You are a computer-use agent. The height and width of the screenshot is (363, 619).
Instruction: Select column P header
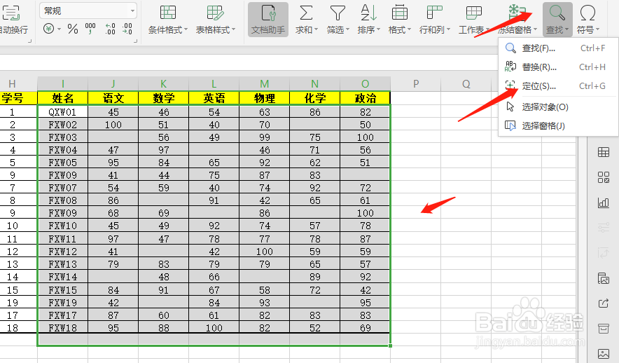[x=416, y=83]
